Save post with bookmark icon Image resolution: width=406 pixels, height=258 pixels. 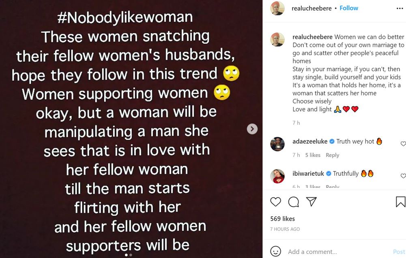tap(400, 202)
